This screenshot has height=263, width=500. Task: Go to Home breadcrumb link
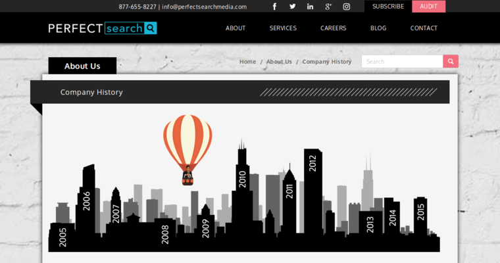pyautogui.click(x=248, y=62)
